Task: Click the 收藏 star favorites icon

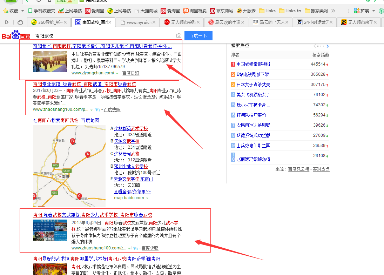Action: pyautogui.click(x=6, y=11)
